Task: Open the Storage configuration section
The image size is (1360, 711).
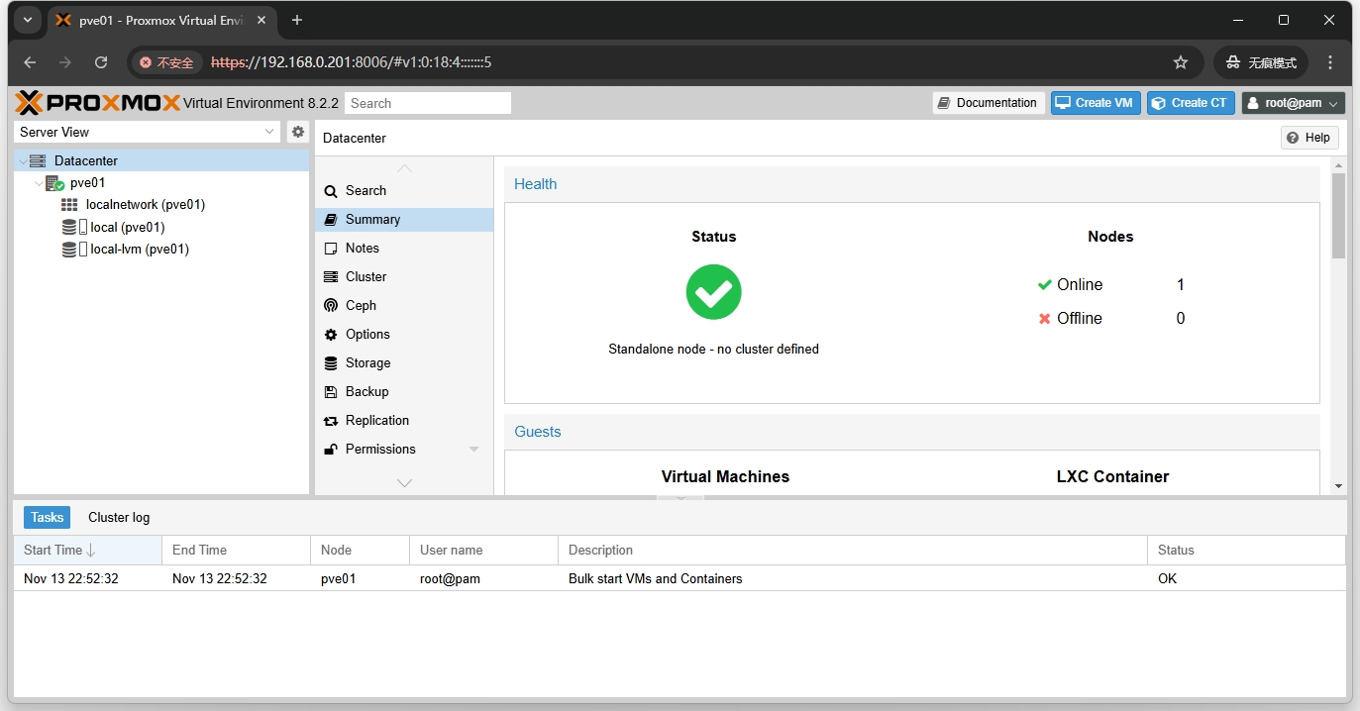Action: pyautogui.click(x=367, y=363)
